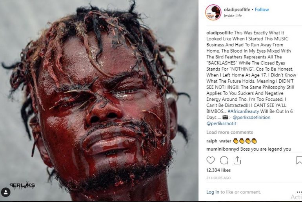Visit the @perliksdefinition profile mention
The width and height of the screenshot is (302, 202).
pos(251,117)
